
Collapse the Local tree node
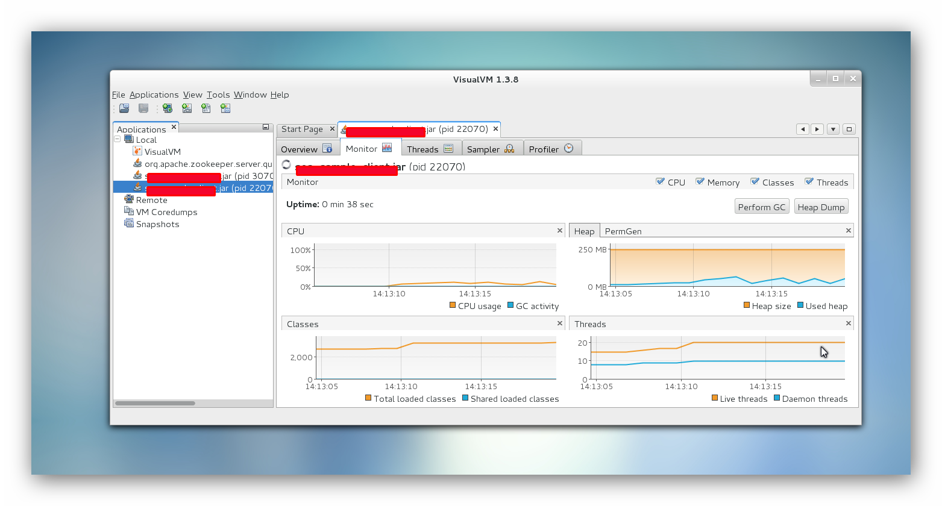click(118, 139)
